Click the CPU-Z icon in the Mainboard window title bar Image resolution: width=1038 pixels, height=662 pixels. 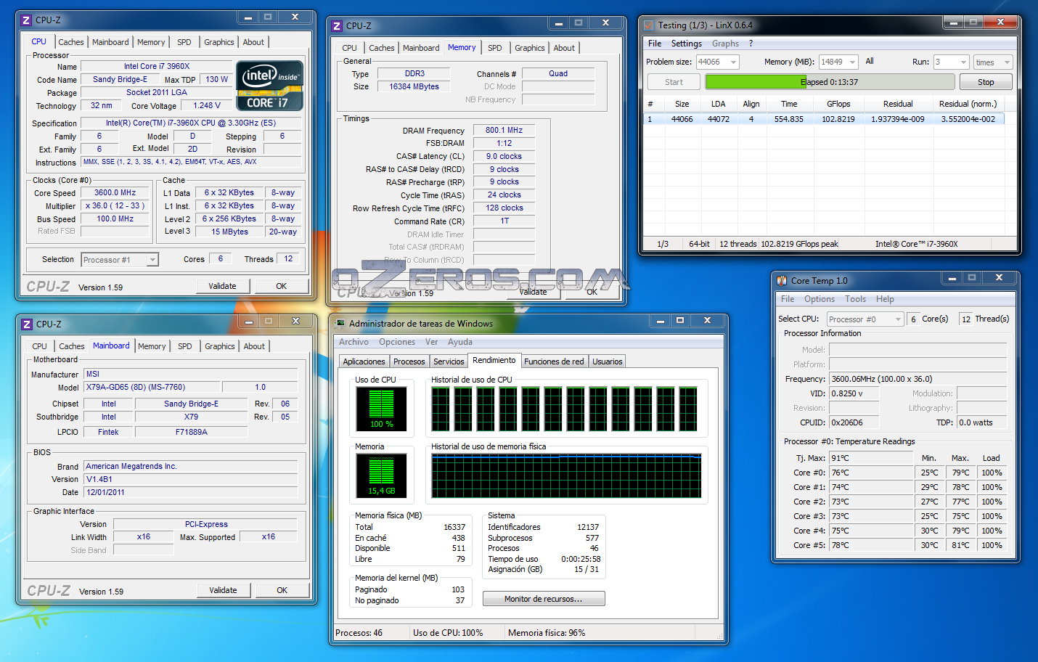(x=27, y=324)
